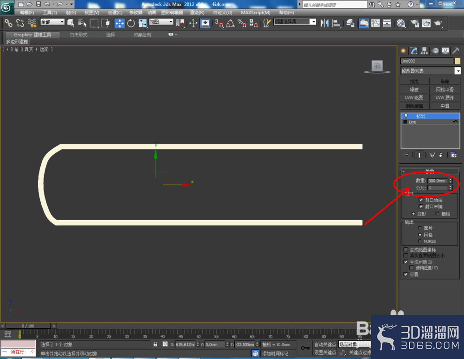Open the Material Editor icon
The height and width of the screenshot is (359, 464).
[401, 23]
